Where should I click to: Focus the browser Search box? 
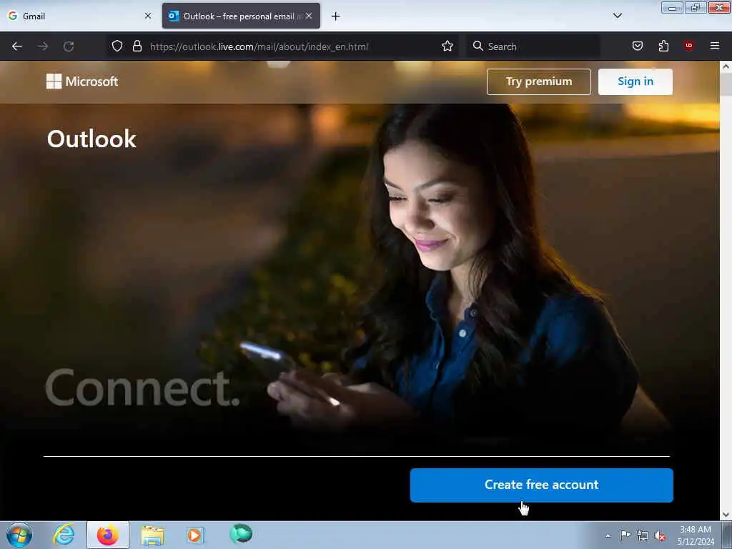pyautogui.click(x=533, y=46)
